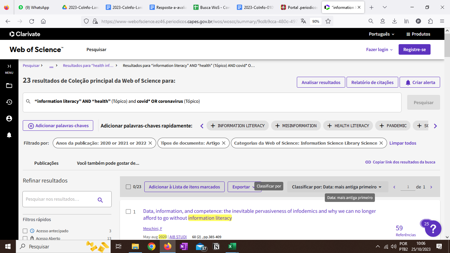Open search history icon in left sidebar
This screenshot has height=253, width=450.
click(9, 102)
